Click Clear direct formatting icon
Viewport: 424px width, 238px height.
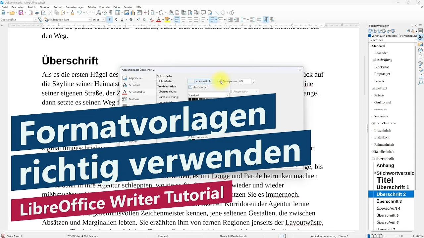pos(152,20)
